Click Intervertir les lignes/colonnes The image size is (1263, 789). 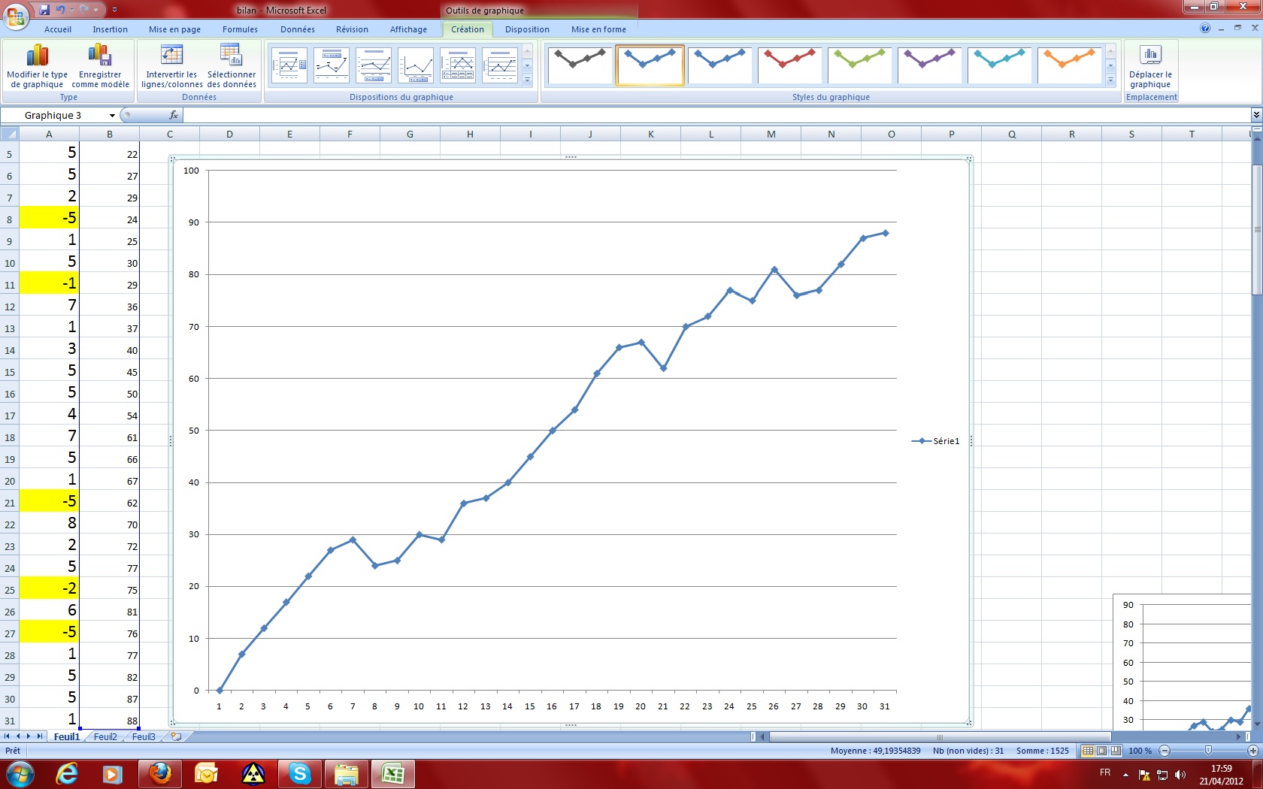(x=171, y=68)
